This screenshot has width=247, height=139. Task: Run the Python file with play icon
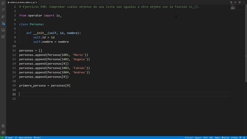(x=235, y=2)
